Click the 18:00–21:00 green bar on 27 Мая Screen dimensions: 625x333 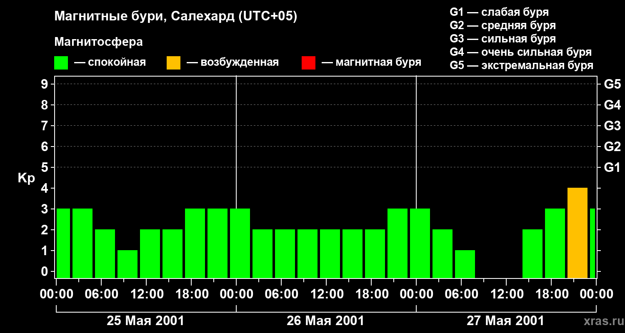pos(555,243)
